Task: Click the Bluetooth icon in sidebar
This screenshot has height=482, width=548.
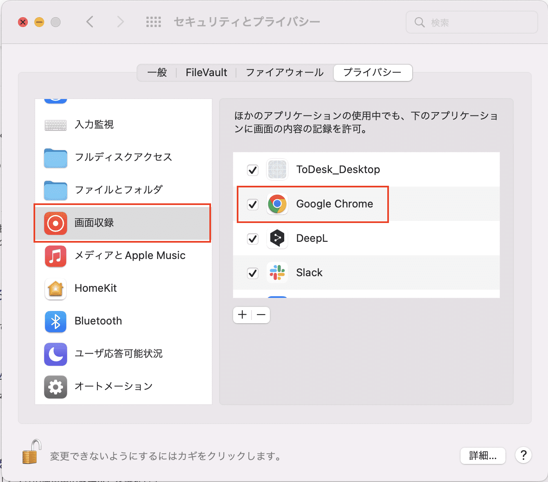Action: (x=56, y=321)
